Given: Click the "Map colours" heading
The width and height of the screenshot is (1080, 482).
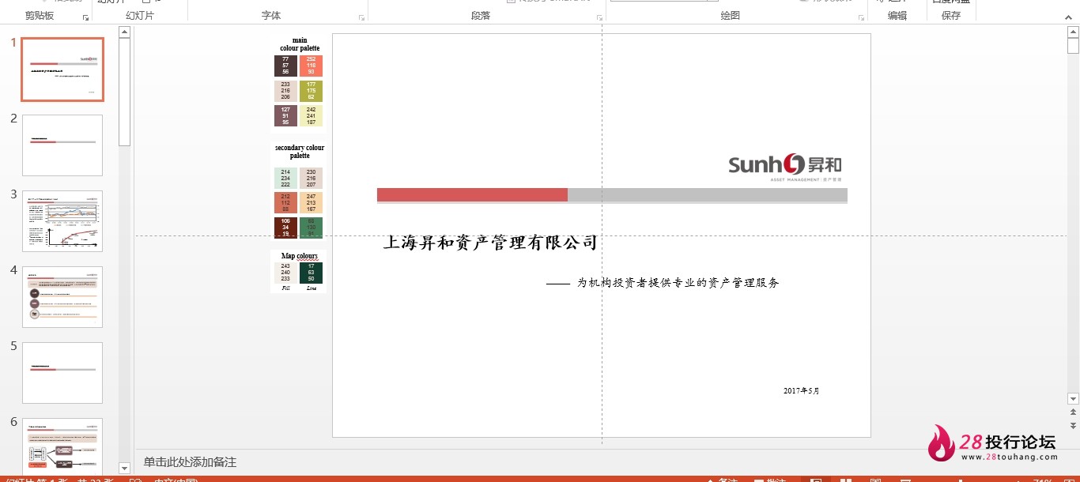Looking at the screenshot, I should point(300,256).
